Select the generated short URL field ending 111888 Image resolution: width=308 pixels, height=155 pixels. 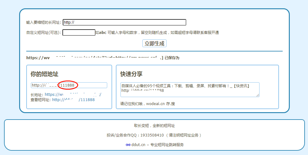[69, 85]
